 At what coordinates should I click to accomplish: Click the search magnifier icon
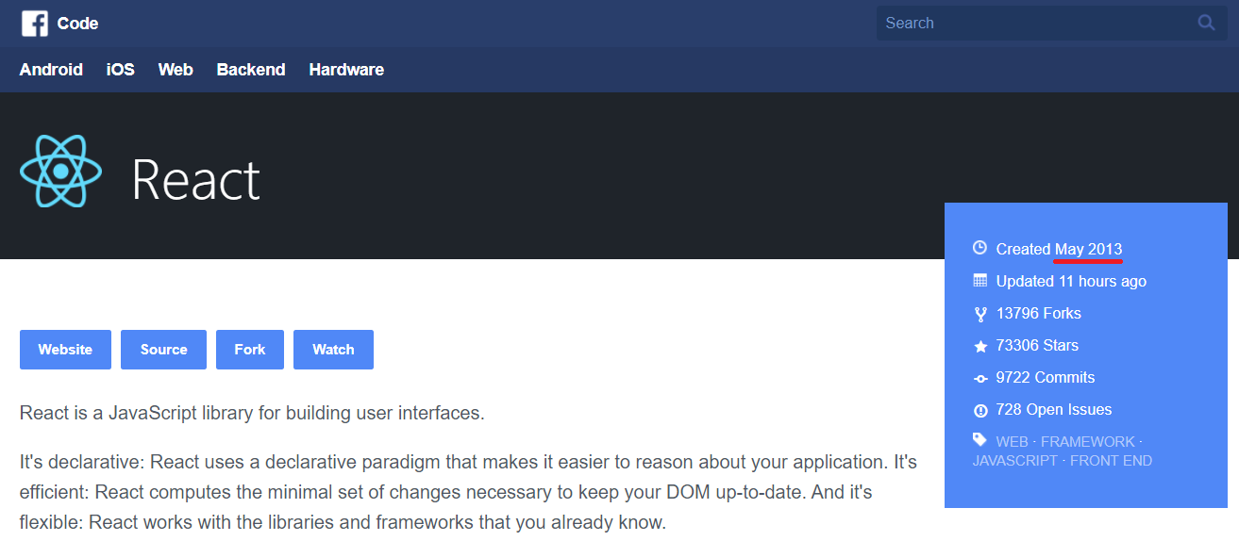pos(1206,23)
